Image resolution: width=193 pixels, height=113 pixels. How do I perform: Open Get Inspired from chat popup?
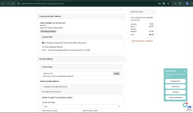point(176,86)
